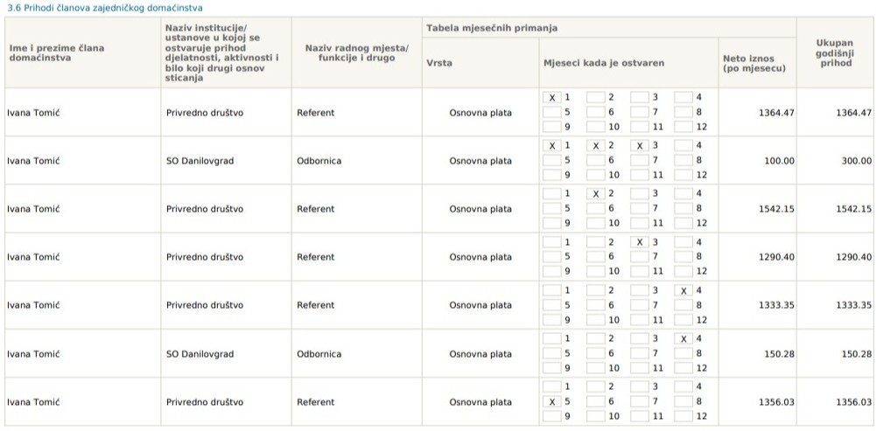Check month 7 in the 1542.15 row
Image resolution: width=876 pixels, height=431 pixels.
pyautogui.click(x=640, y=209)
